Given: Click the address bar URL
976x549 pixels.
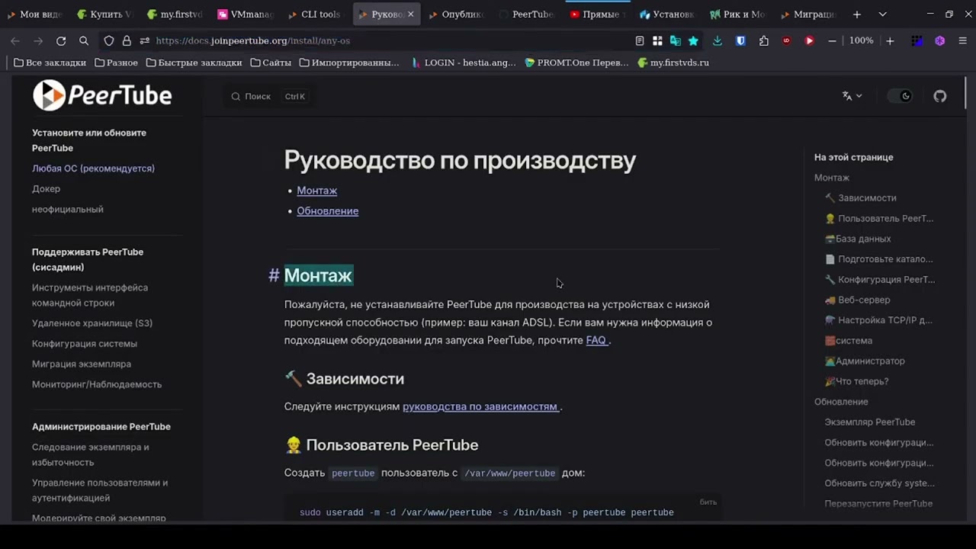Looking at the screenshot, I should [253, 40].
